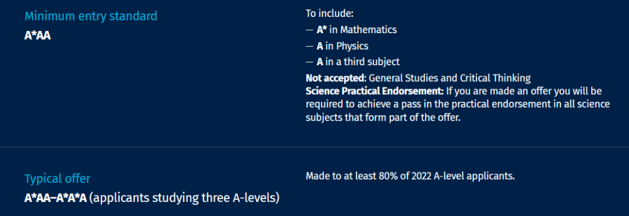Click the horizontal divider between sections
This screenshot has width=629, height=216.
point(314,147)
